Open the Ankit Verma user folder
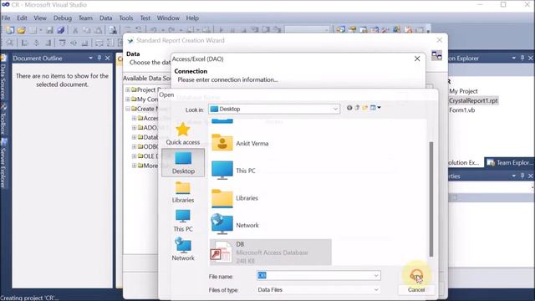 [240, 143]
